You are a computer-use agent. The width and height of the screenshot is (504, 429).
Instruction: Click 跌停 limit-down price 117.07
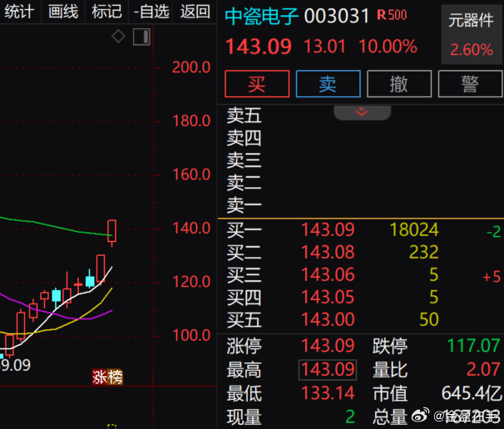(473, 346)
